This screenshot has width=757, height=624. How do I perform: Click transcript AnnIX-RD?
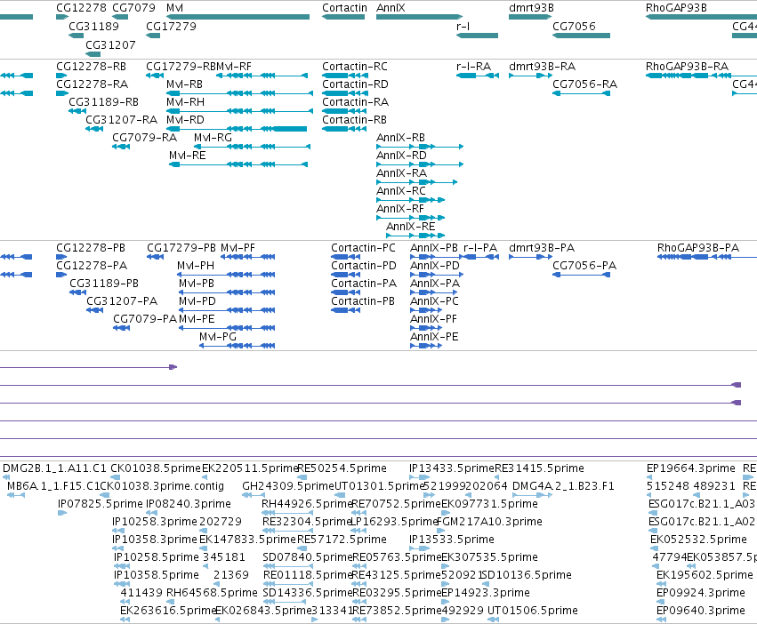click(420, 164)
